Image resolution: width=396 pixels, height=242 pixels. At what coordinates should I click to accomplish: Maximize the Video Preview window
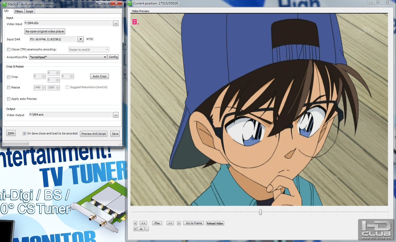[378, 2]
